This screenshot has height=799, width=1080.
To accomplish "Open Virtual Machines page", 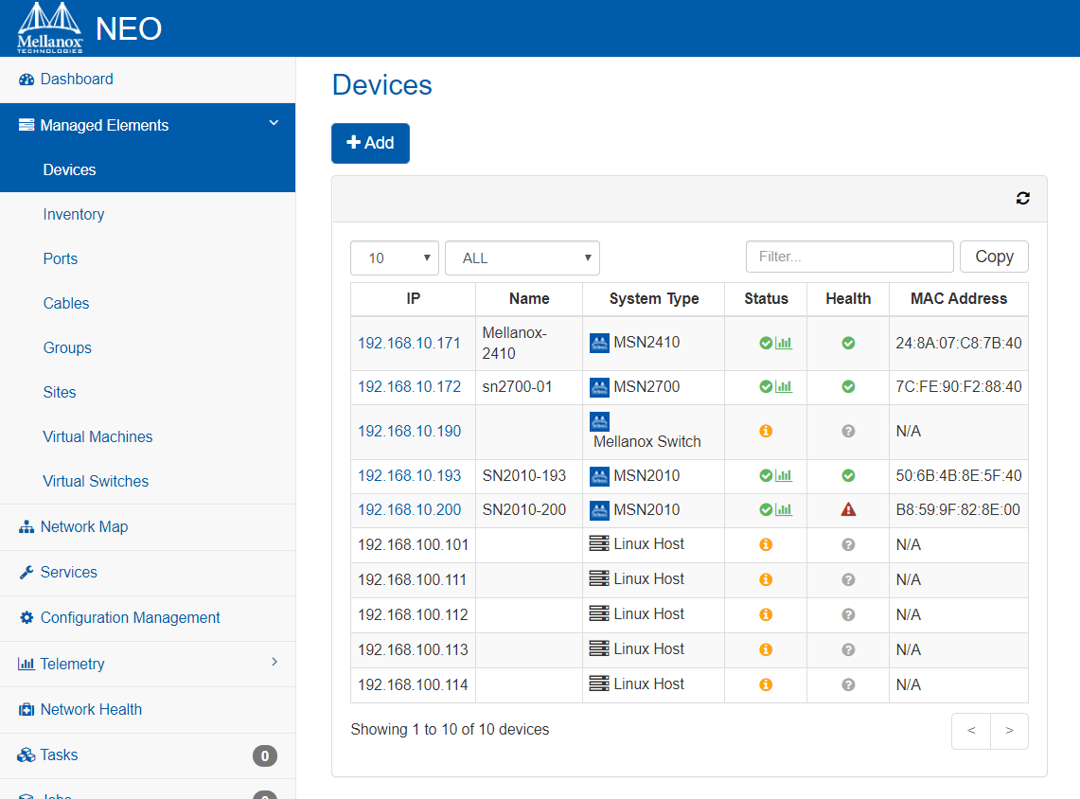I will pyautogui.click(x=97, y=436).
